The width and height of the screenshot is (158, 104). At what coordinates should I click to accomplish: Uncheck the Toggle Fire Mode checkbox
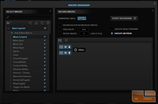45,87
